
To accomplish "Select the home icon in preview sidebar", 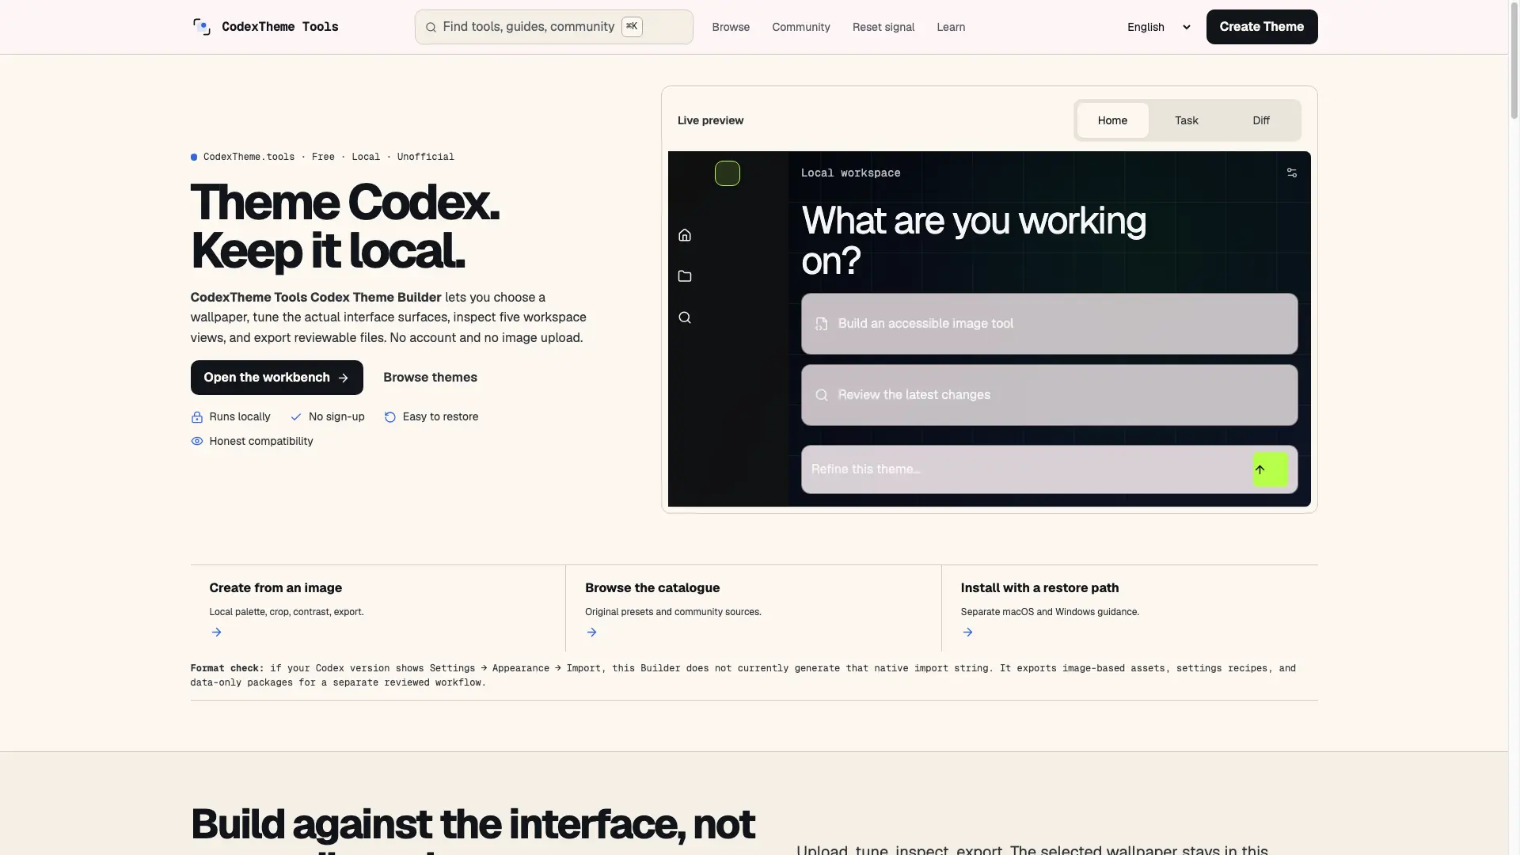I will [x=685, y=235].
